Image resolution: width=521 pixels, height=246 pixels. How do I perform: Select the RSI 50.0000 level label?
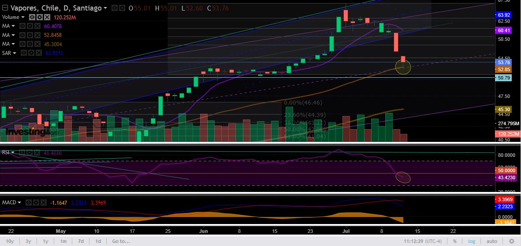click(x=506, y=170)
